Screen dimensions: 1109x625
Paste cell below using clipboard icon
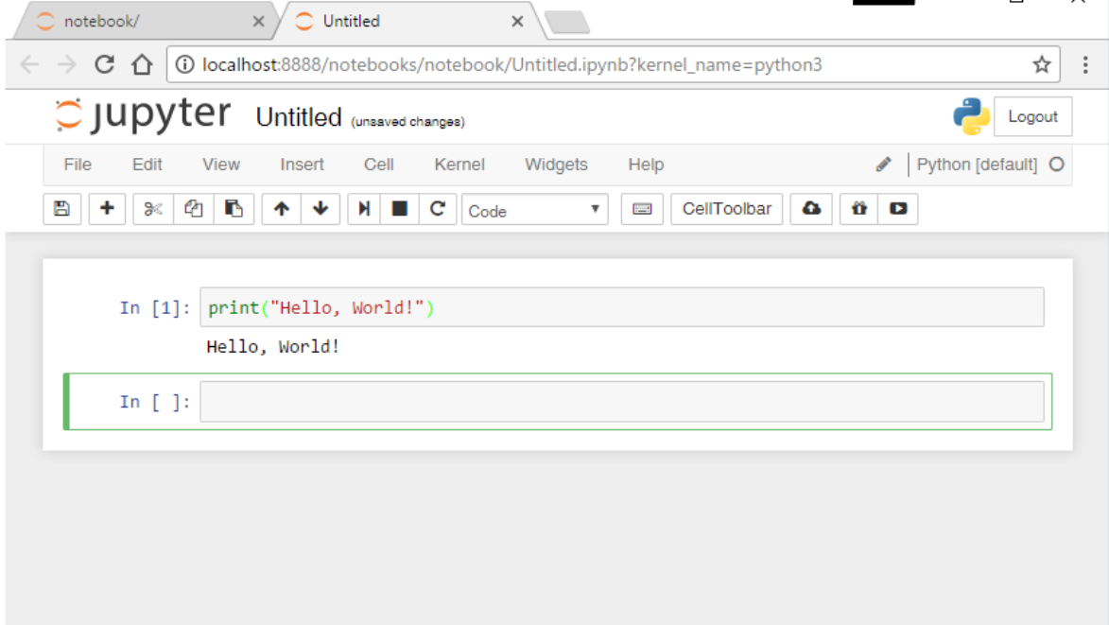234,210
